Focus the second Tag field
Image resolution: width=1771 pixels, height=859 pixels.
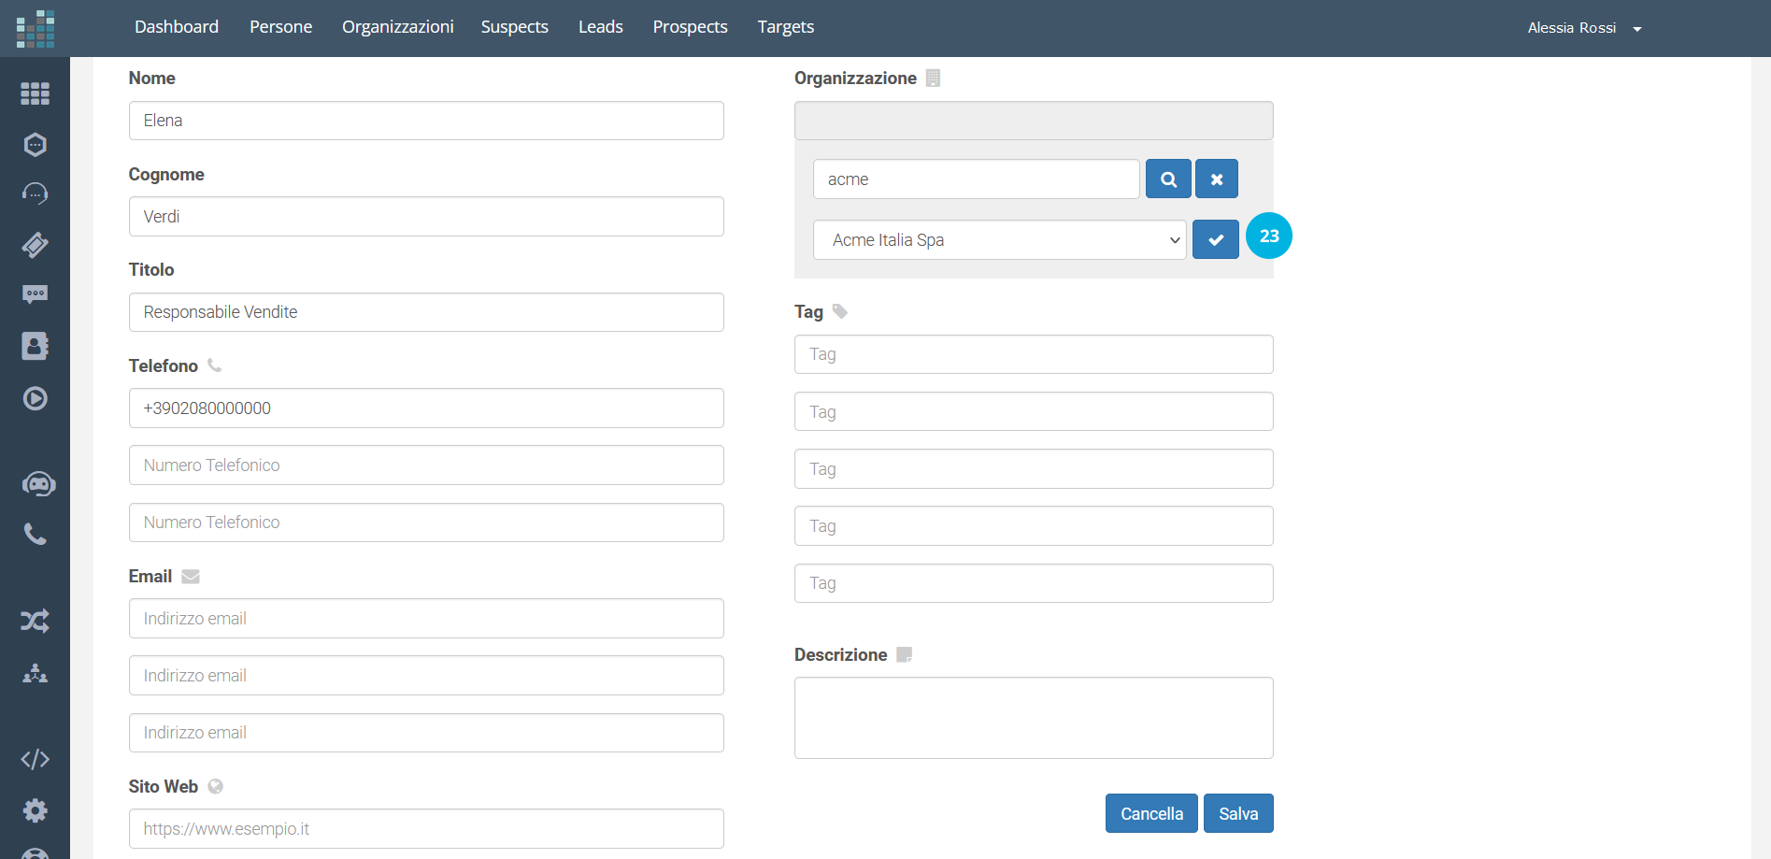click(x=1034, y=411)
